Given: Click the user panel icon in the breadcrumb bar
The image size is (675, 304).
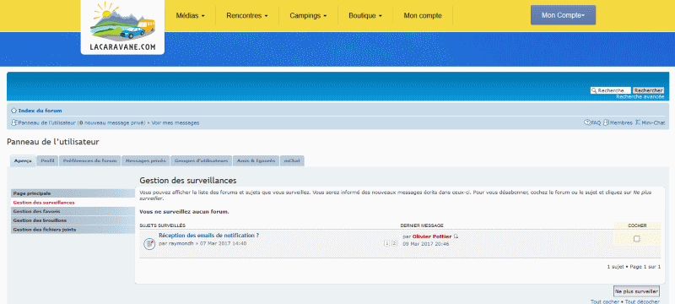Looking at the screenshot, I should pyautogui.click(x=14, y=122).
